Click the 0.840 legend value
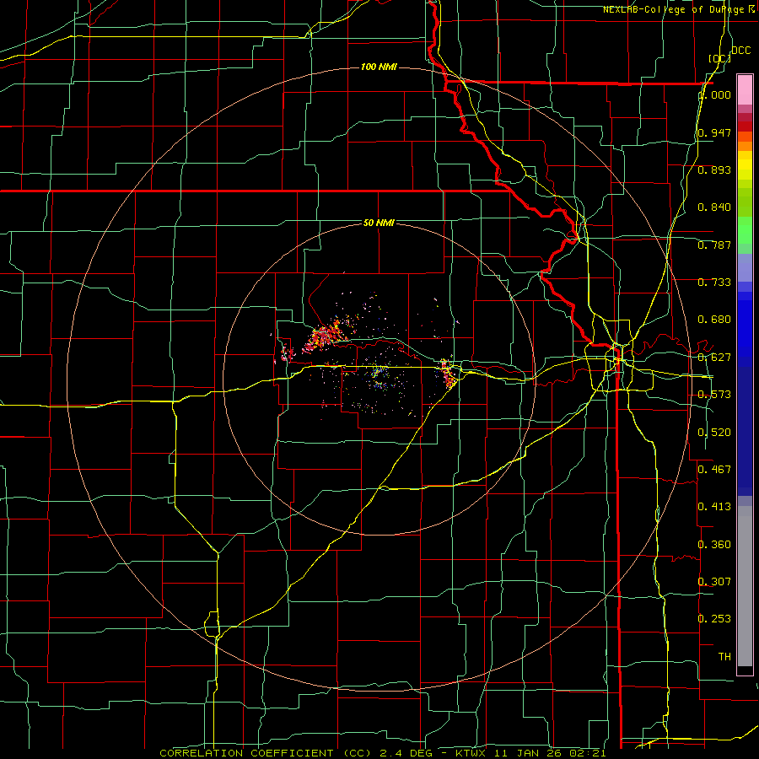The width and height of the screenshot is (759, 759). click(x=714, y=207)
